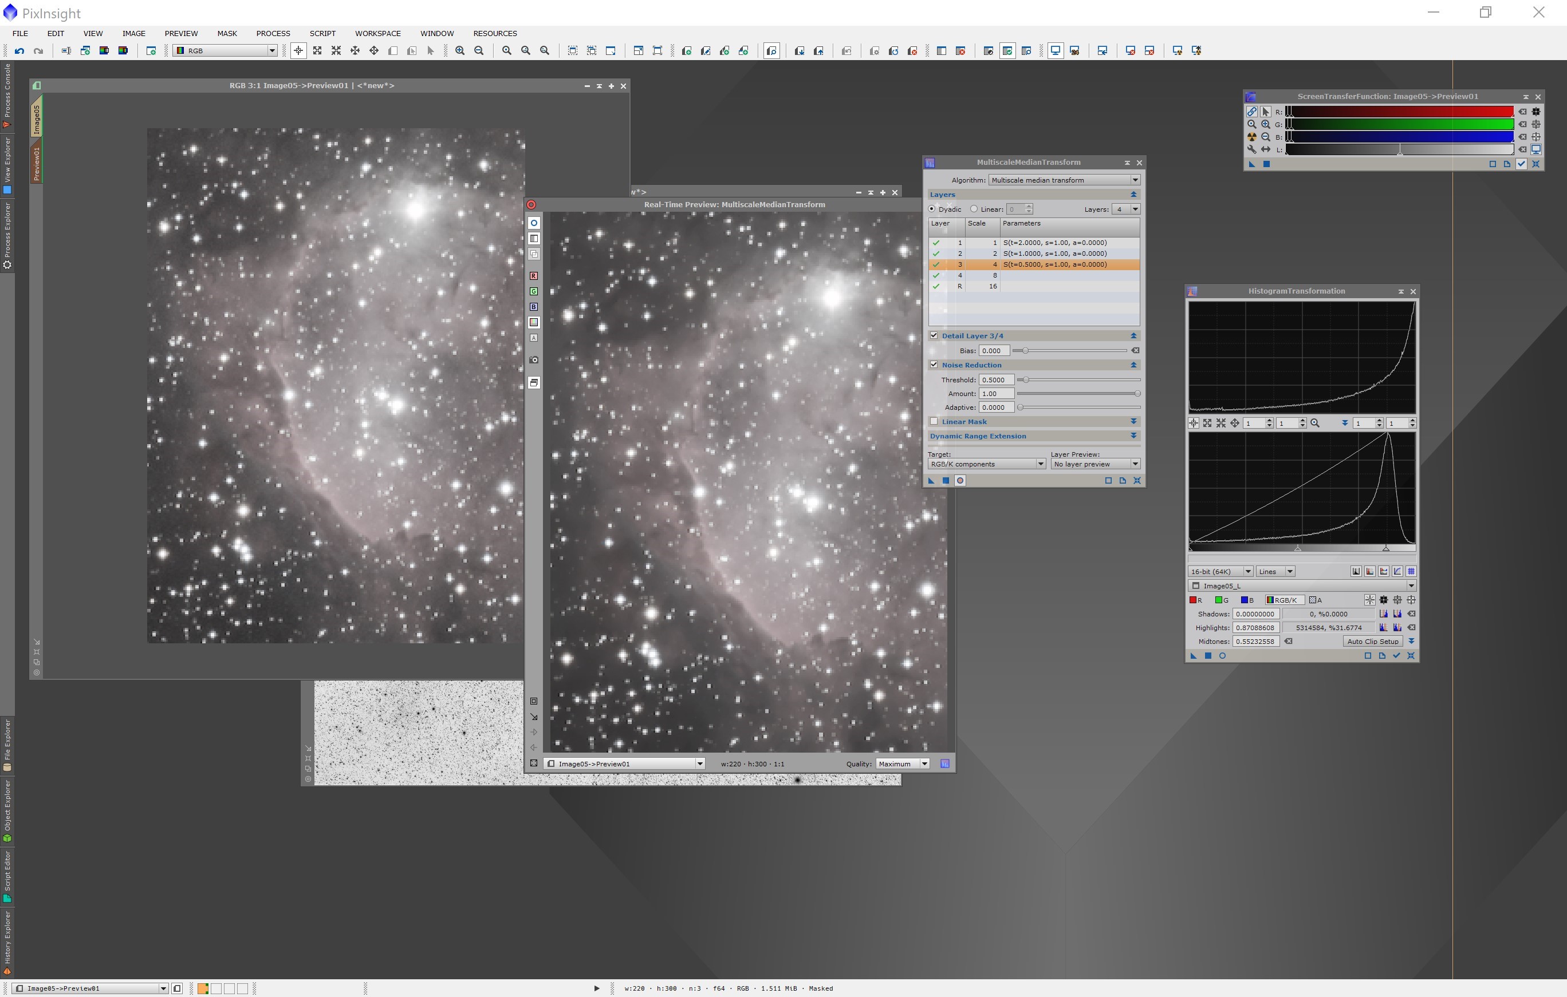The height and width of the screenshot is (997, 1567).
Task: Select the red channel R button in Real-Time Preview
Action: coord(534,276)
